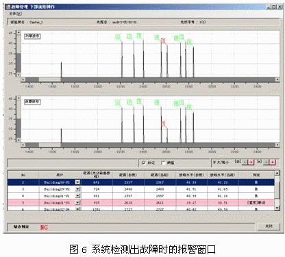Viewport: 285px width, 257px height.
Task: Open the 文件 menu
Action: tap(15, 14)
